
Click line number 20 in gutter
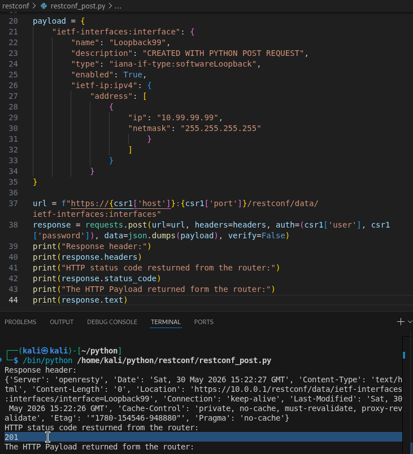coord(13,21)
